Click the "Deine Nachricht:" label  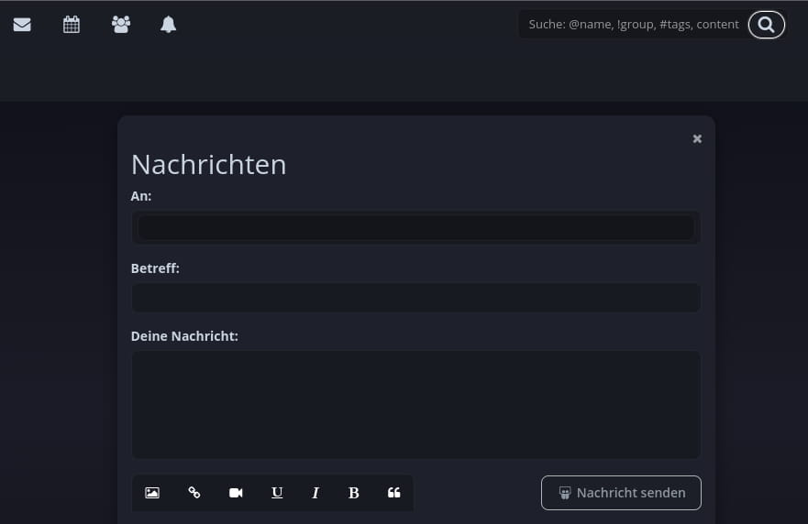[184, 336]
